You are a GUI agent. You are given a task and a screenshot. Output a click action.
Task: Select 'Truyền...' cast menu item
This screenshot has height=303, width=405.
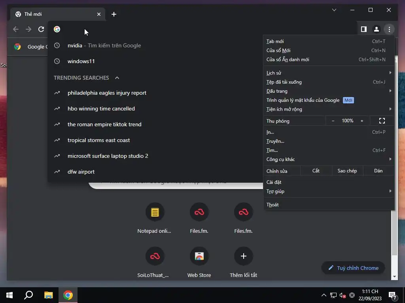(329, 141)
